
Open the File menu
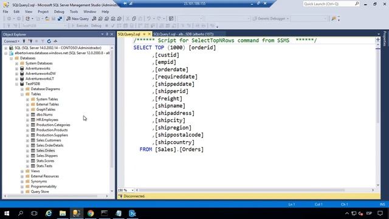(5, 12)
